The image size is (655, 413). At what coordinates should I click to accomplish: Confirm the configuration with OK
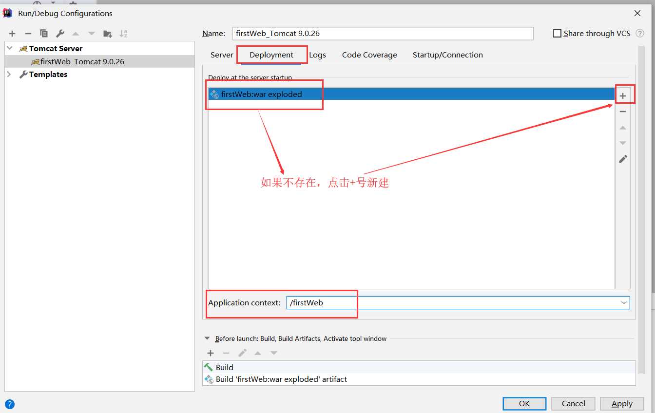point(524,403)
